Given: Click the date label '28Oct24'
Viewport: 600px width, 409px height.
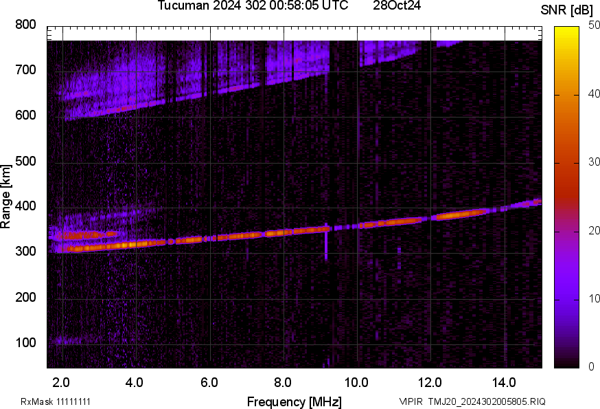Looking at the screenshot, I should pos(397,5).
